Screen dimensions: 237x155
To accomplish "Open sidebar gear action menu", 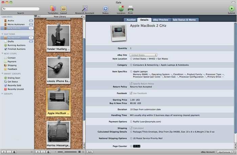I will (x=14, y=152).
